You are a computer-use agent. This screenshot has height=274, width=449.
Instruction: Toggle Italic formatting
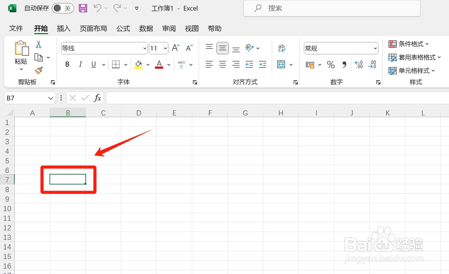point(81,64)
